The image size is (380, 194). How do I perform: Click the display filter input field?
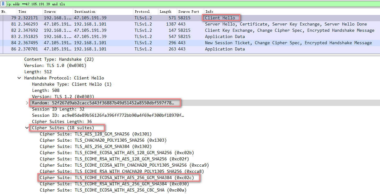coord(187,4)
